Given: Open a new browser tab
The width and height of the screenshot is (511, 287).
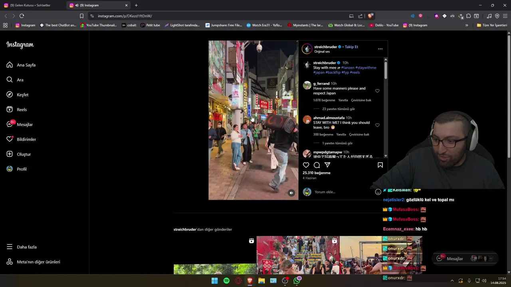Looking at the screenshot, I should (x=136, y=6).
